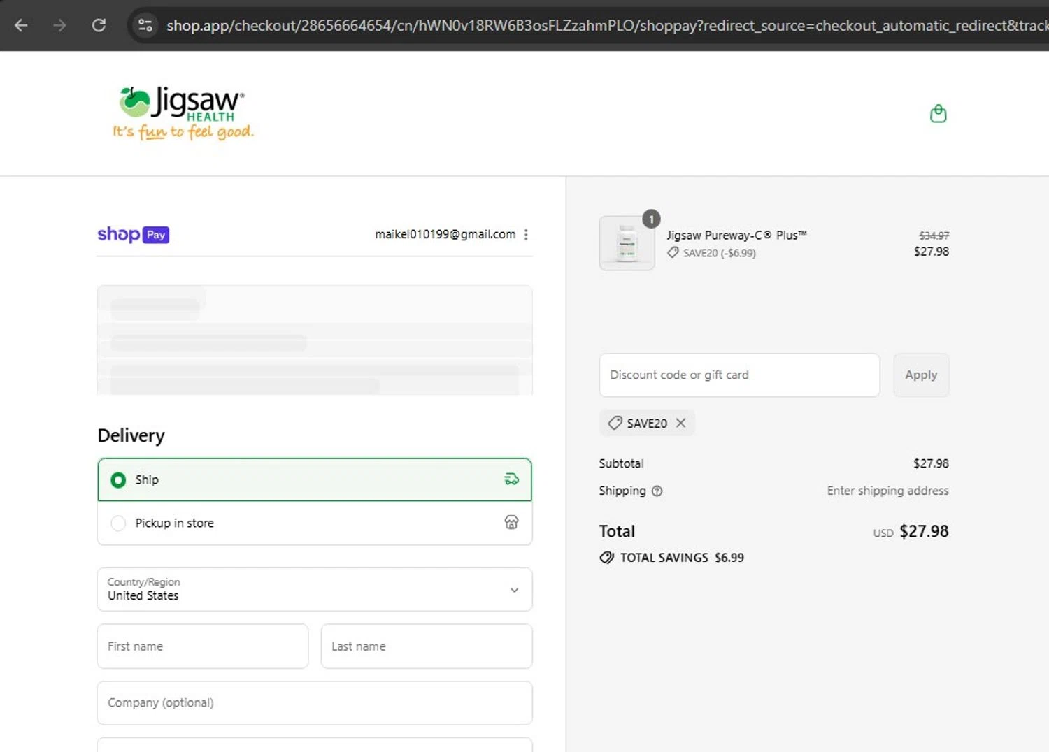1049x752 pixels.
Task: Select the Ship delivery option
Action: click(x=315, y=479)
